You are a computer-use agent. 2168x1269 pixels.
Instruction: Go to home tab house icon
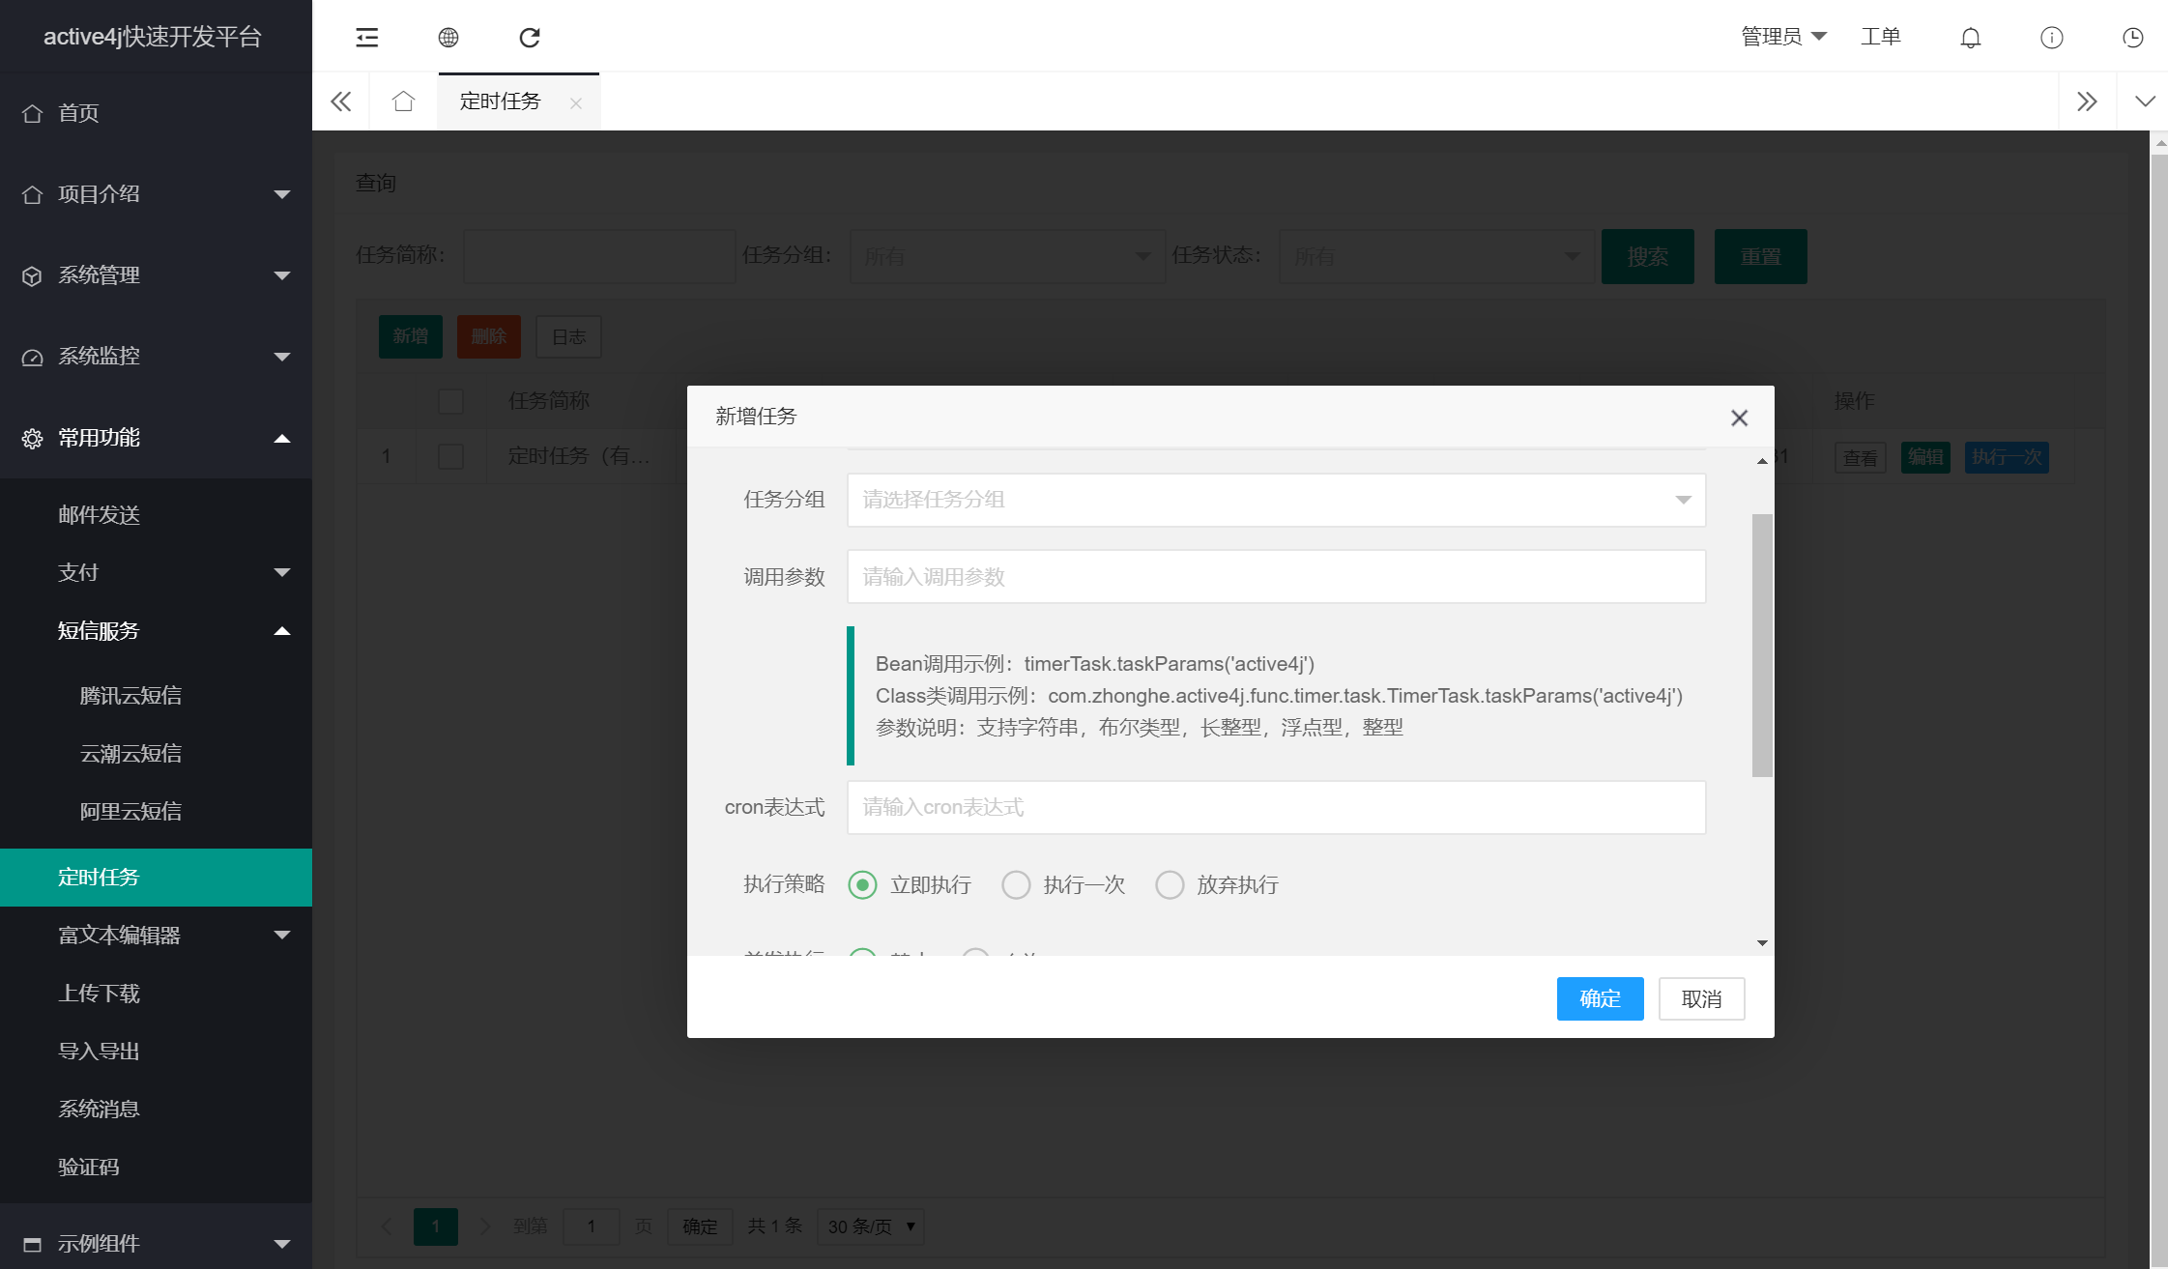coord(404,101)
